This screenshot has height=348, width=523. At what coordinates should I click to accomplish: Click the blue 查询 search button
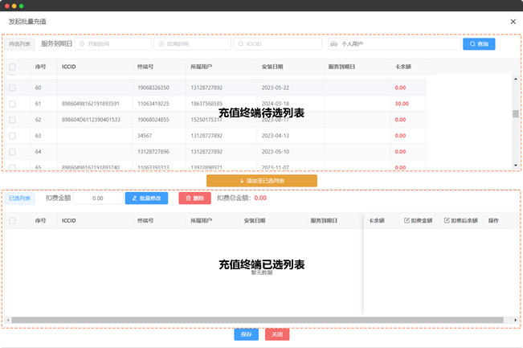point(479,44)
